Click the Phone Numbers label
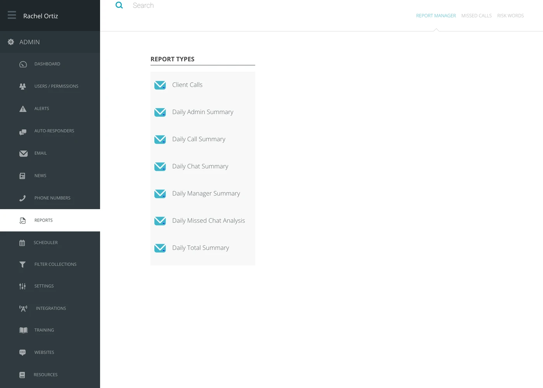Viewport: 543px width, 388px height. tap(52, 198)
